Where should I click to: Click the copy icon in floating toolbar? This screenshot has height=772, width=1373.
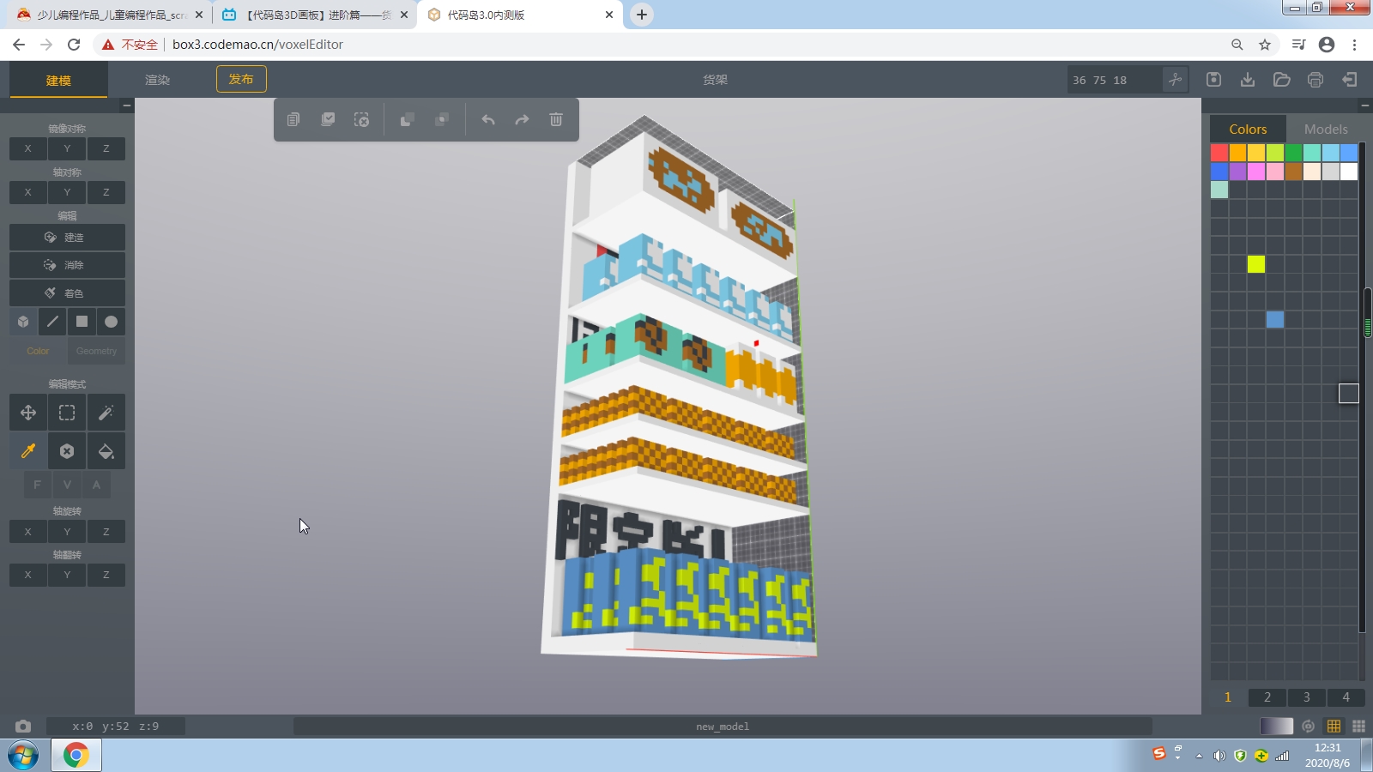point(293,119)
